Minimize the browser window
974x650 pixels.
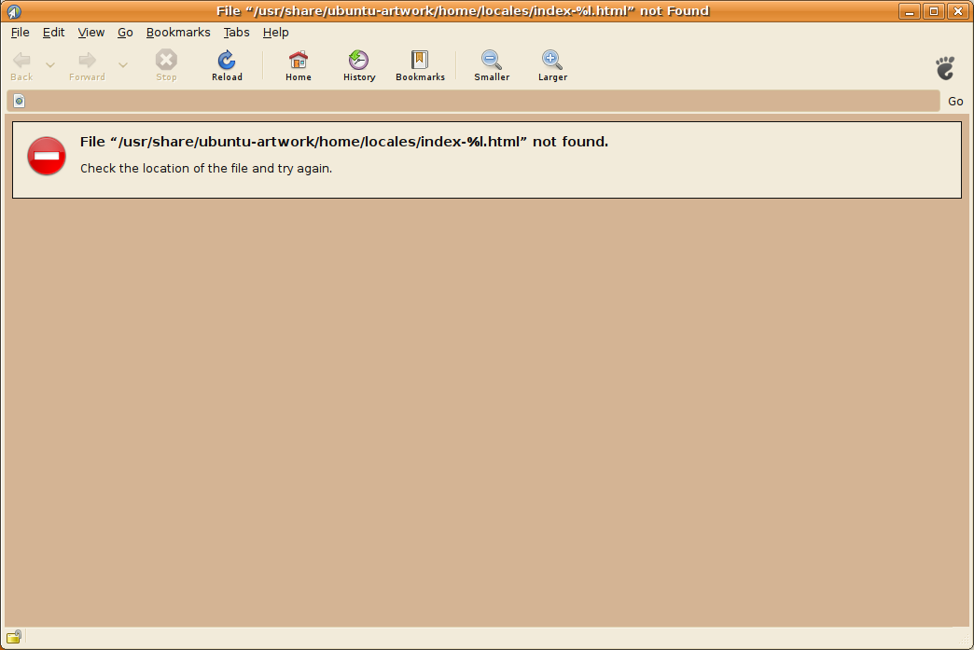[x=910, y=11]
